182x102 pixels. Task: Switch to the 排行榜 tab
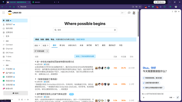click(89, 45)
